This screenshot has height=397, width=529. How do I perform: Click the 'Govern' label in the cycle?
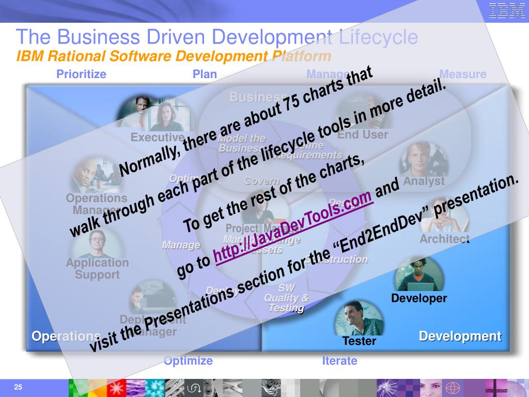(262, 181)
